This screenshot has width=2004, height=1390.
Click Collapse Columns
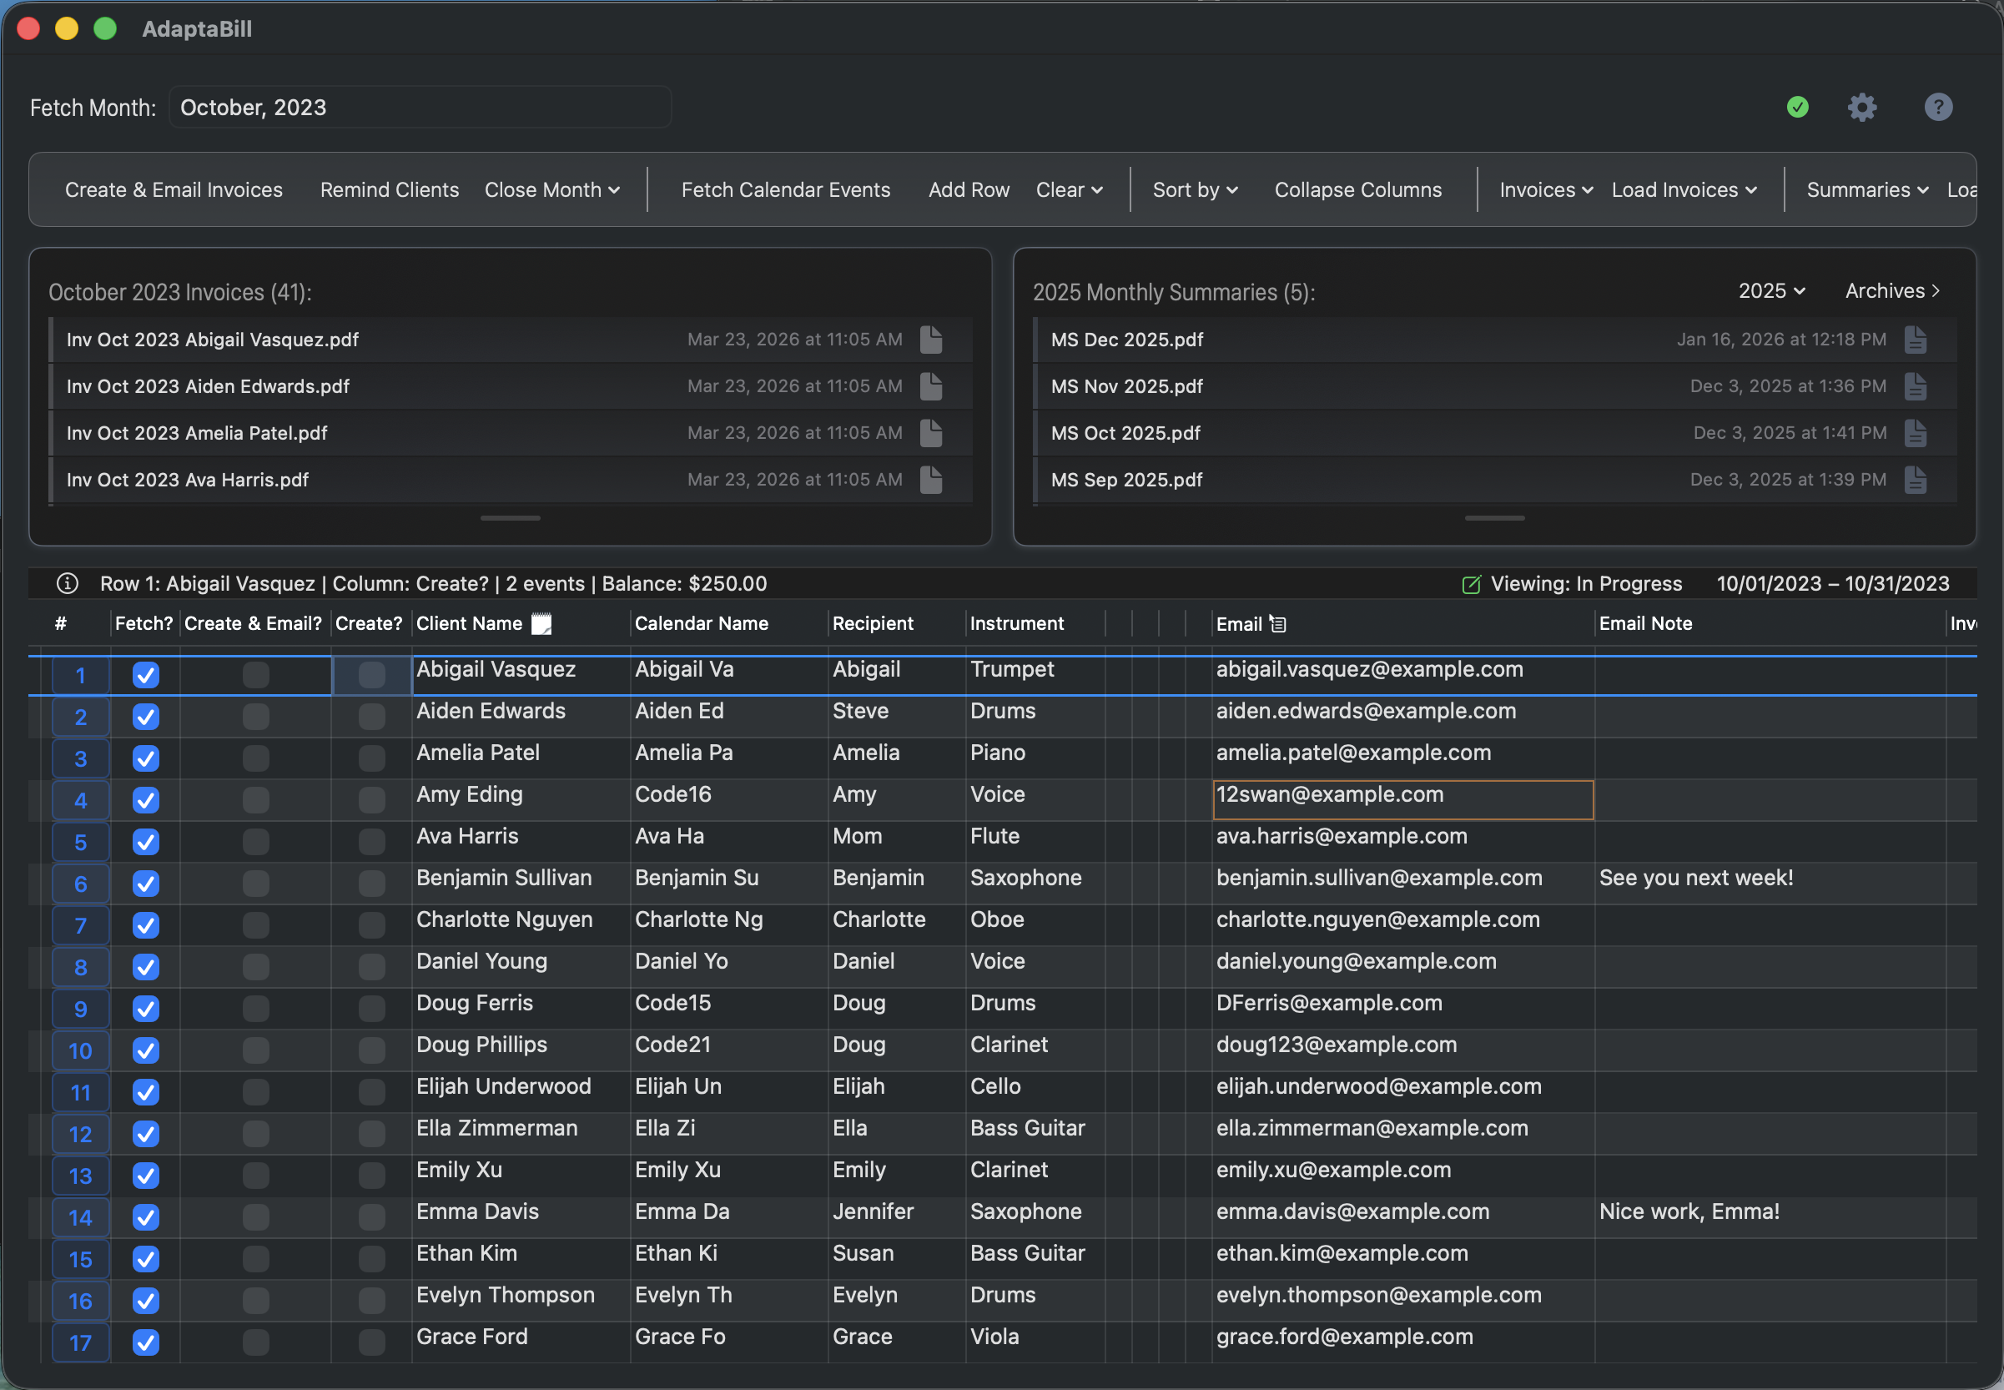coord(1357,190)
